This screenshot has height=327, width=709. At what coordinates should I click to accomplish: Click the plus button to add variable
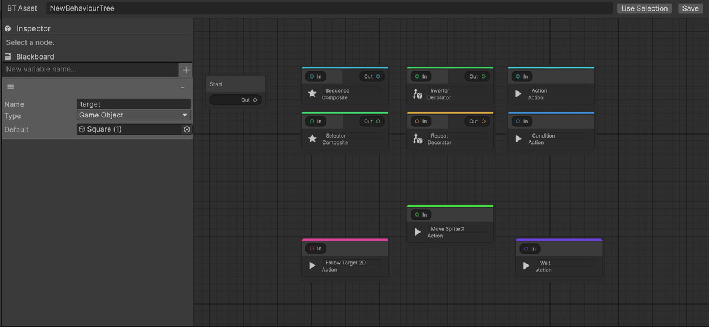pos(186,70)
